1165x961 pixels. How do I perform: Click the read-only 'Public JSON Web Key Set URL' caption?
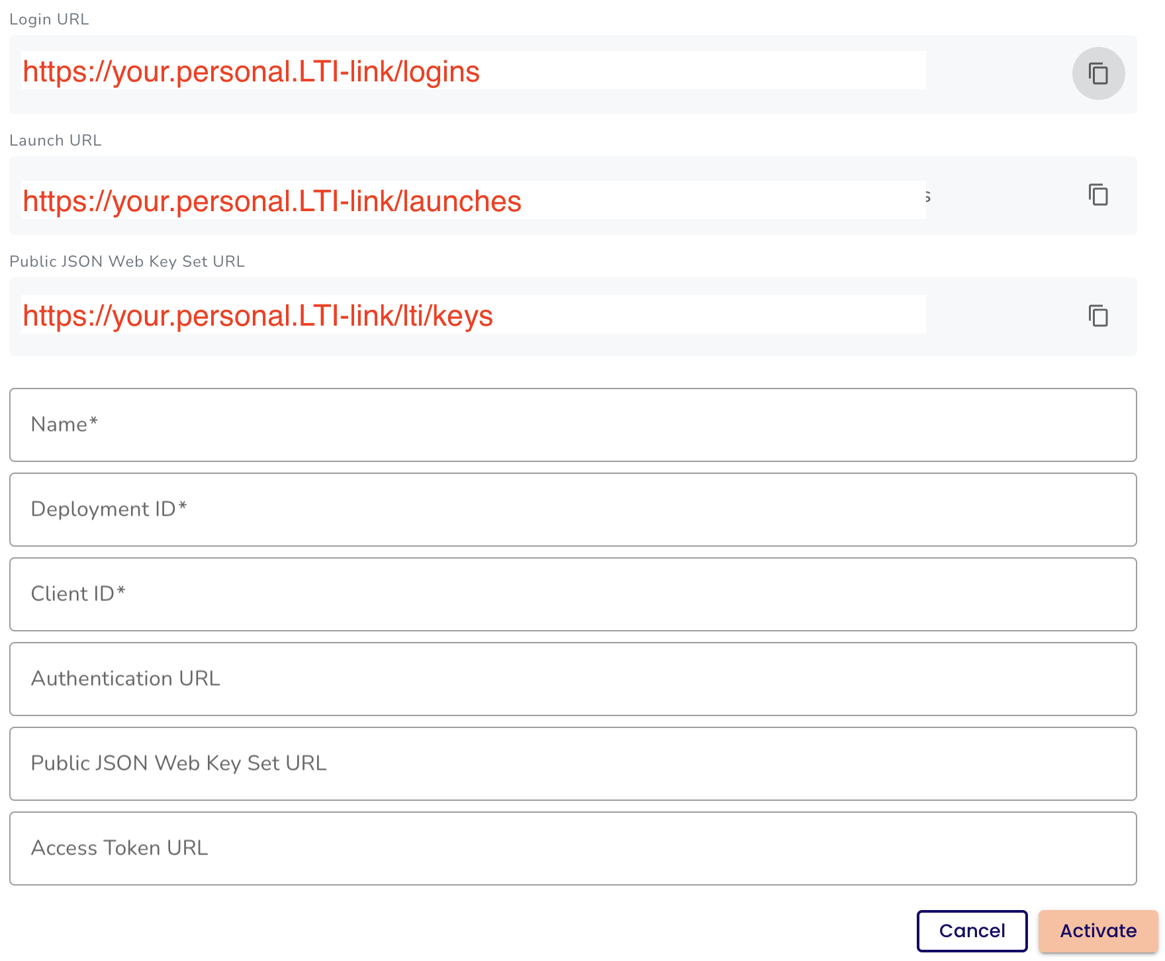127,261
